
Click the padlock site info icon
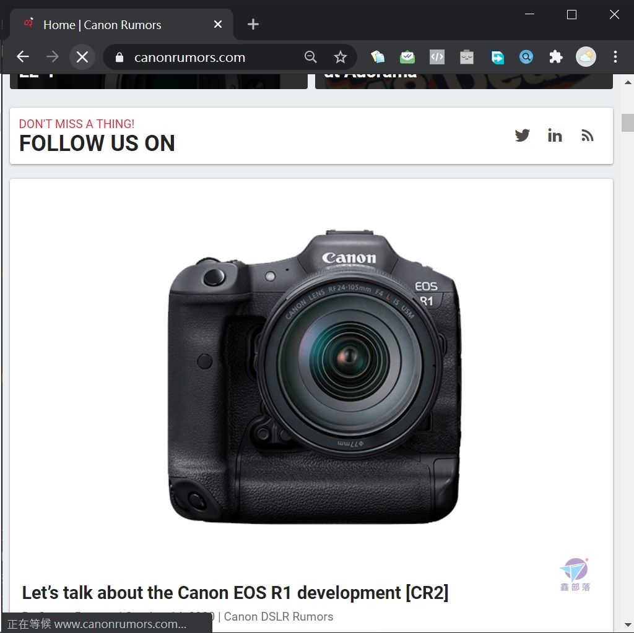(119, 58)
